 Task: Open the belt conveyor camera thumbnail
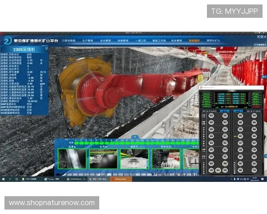pyautogui.click(x=72, y=159)
